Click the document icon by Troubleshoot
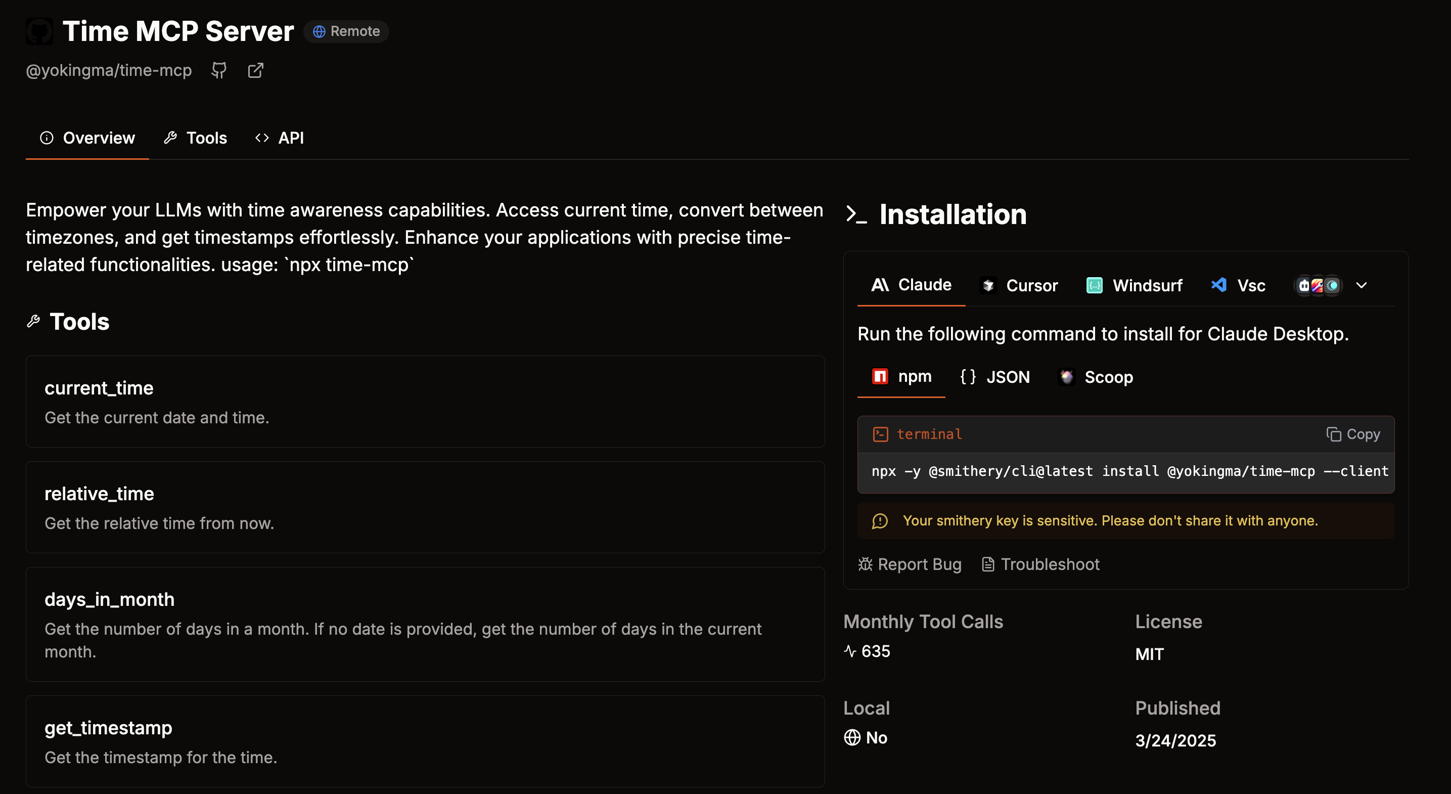Viewport: 1451px width, 794px height. [x=988, y=564]
